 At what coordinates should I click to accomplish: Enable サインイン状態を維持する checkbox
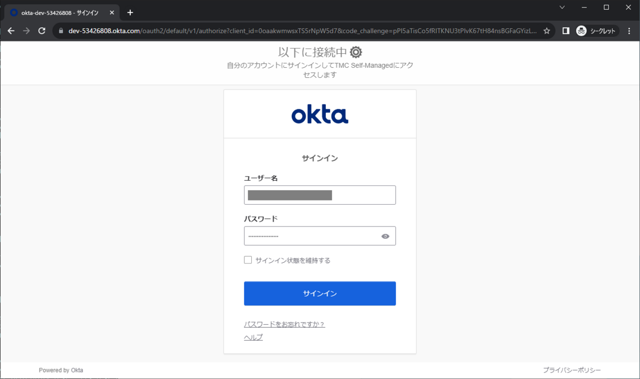(248, 260)
